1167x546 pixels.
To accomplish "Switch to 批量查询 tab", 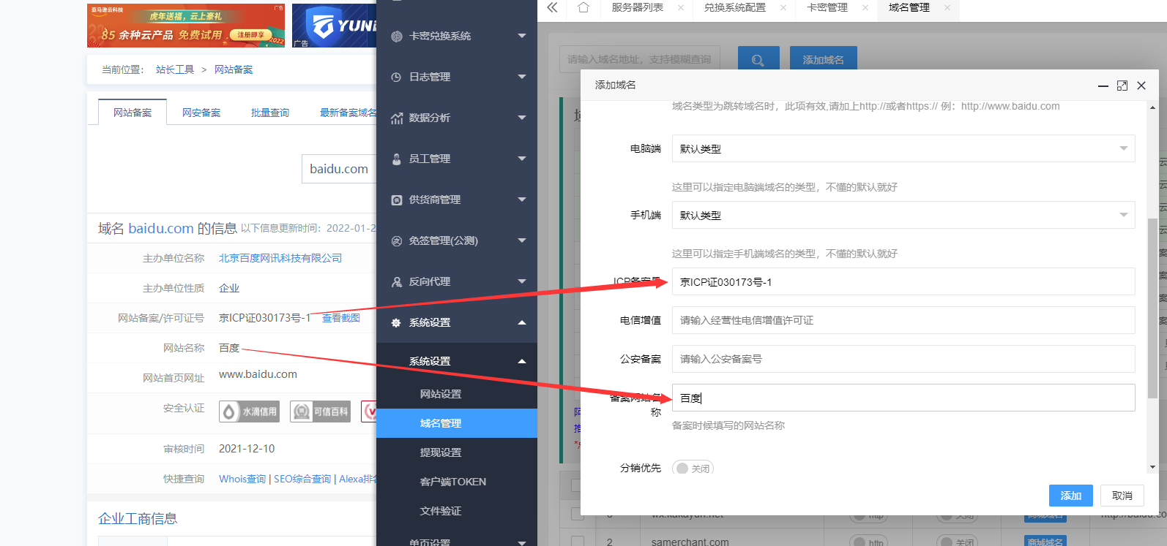I will point(270,113).
